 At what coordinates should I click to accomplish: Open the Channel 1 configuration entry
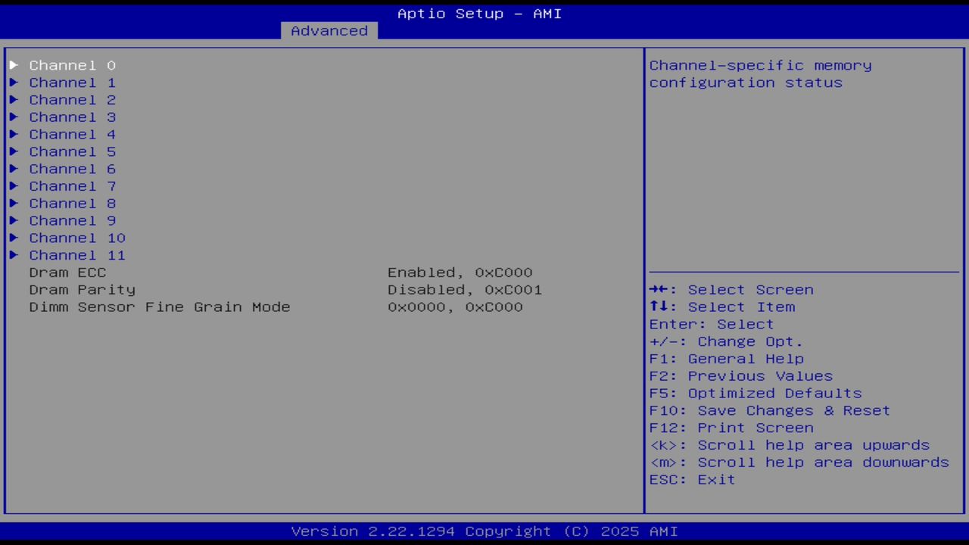[72, 83]
